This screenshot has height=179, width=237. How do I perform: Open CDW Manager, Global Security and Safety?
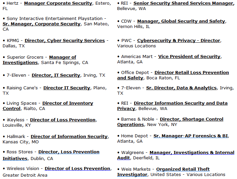pyautogui.click(x=181, y=21)
